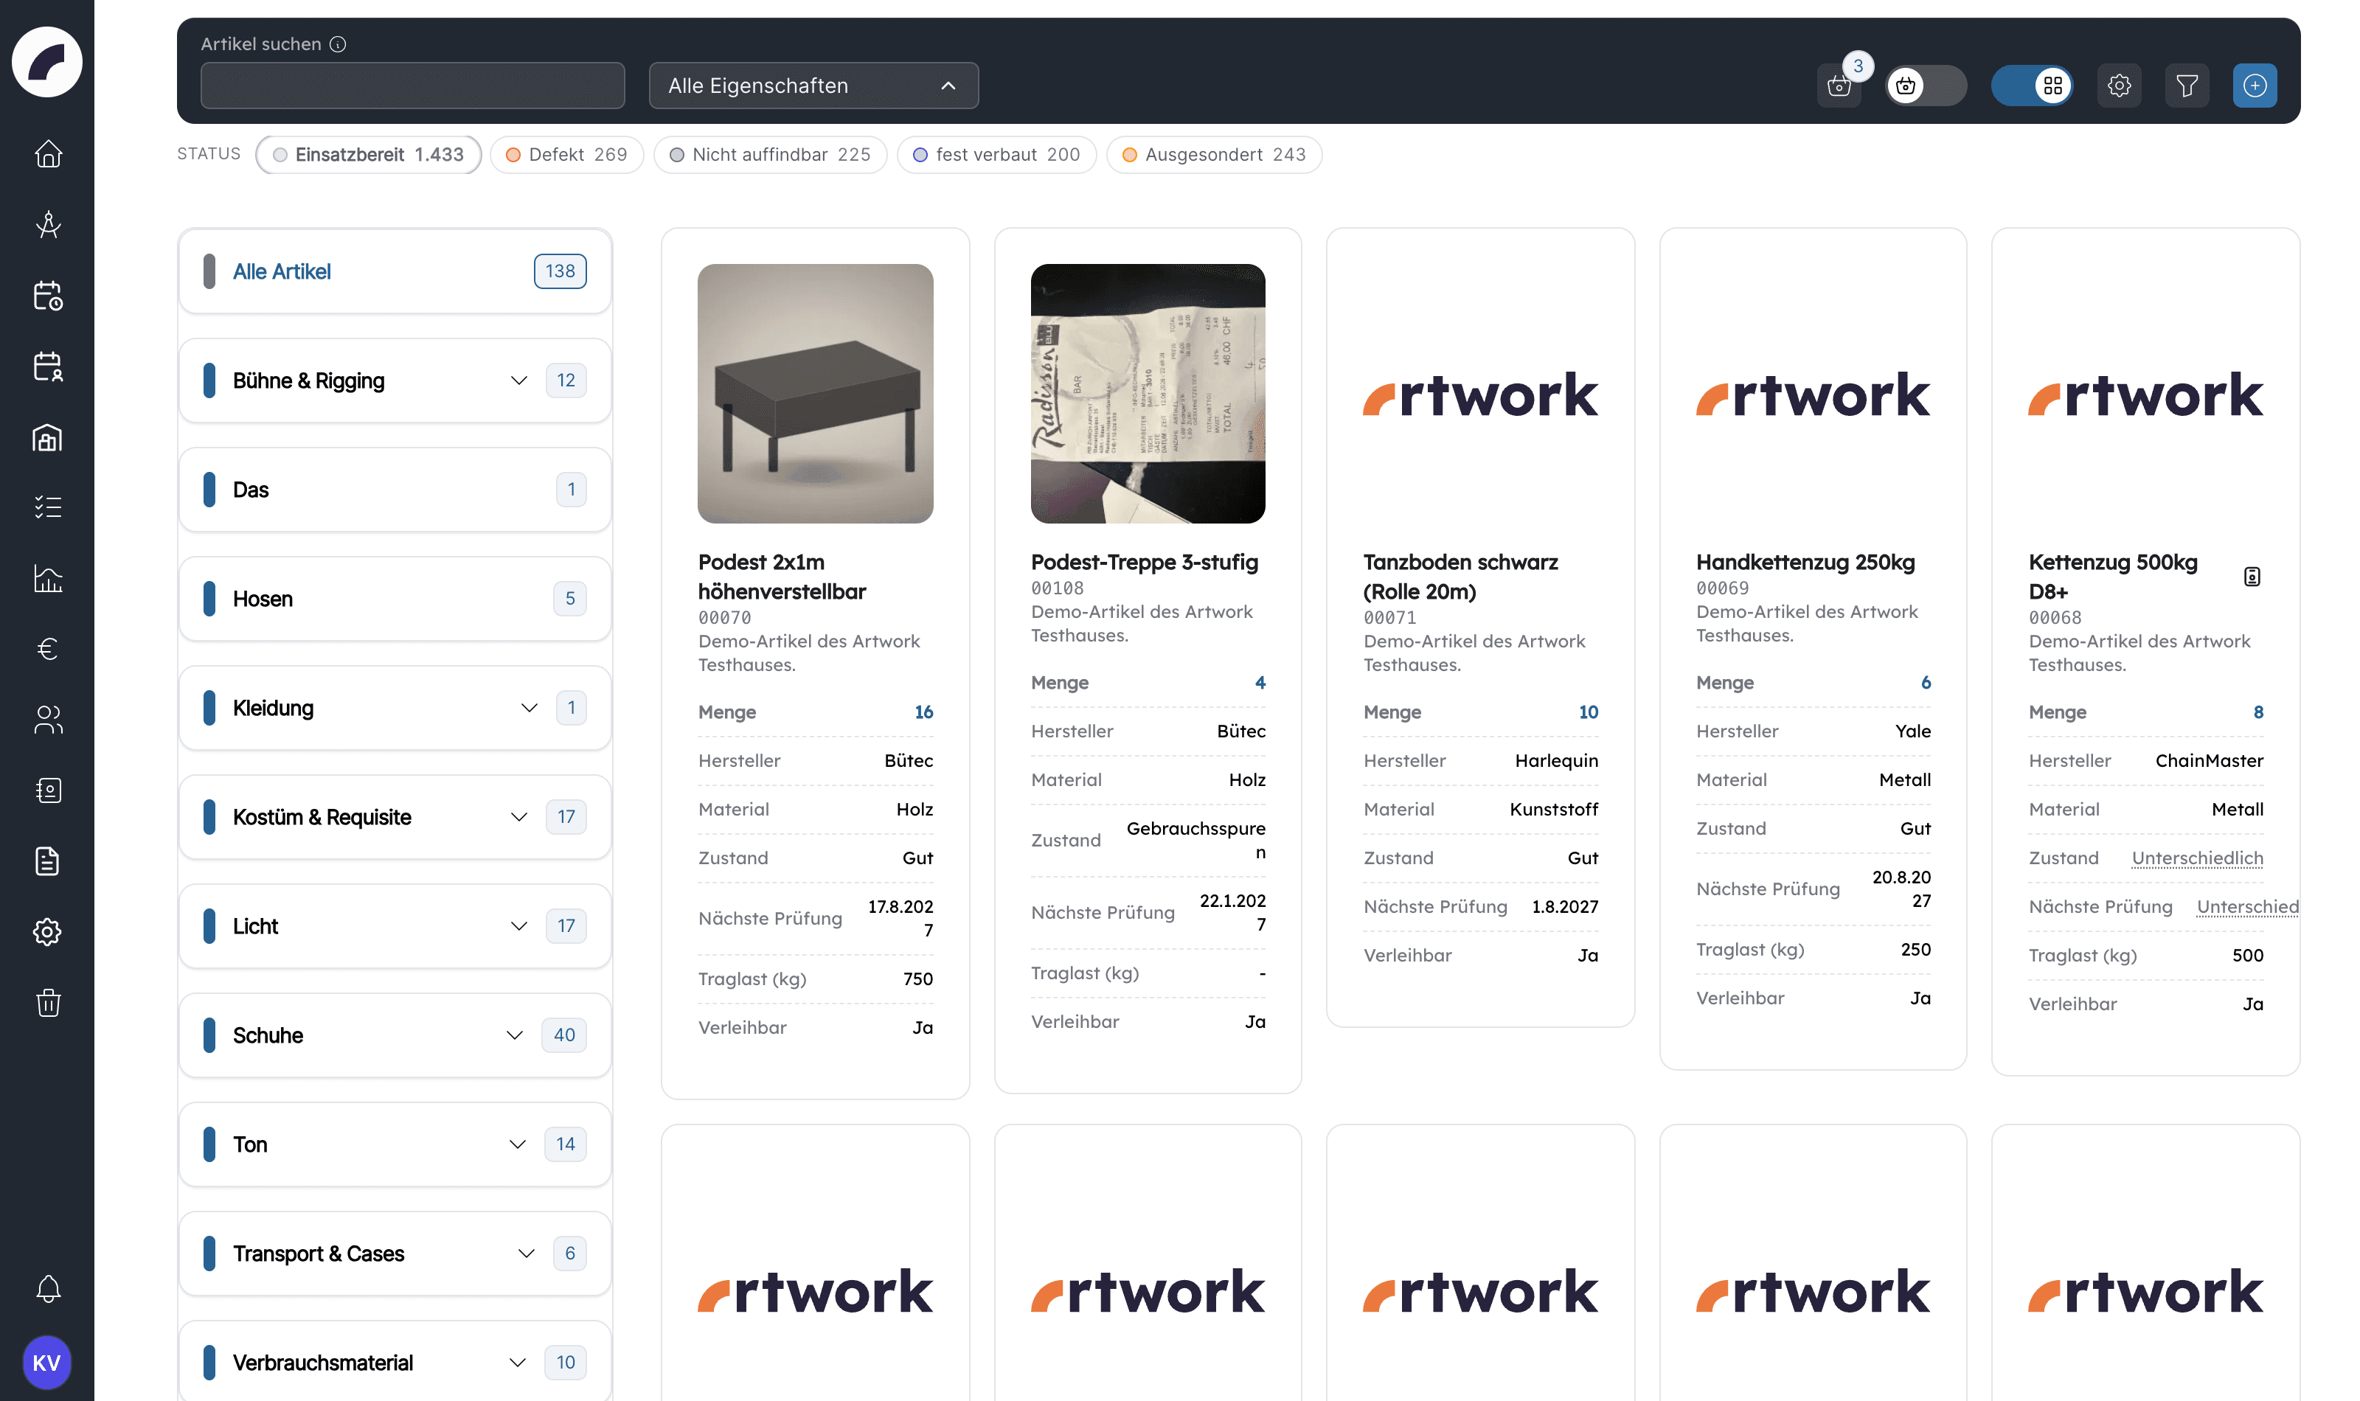Toggle the basket mode switch
2360x1401 pixels.
click(1926, 86)
